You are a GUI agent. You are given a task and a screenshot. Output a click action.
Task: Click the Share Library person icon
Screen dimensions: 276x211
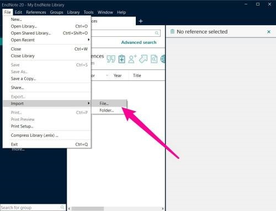click(132, 59)
